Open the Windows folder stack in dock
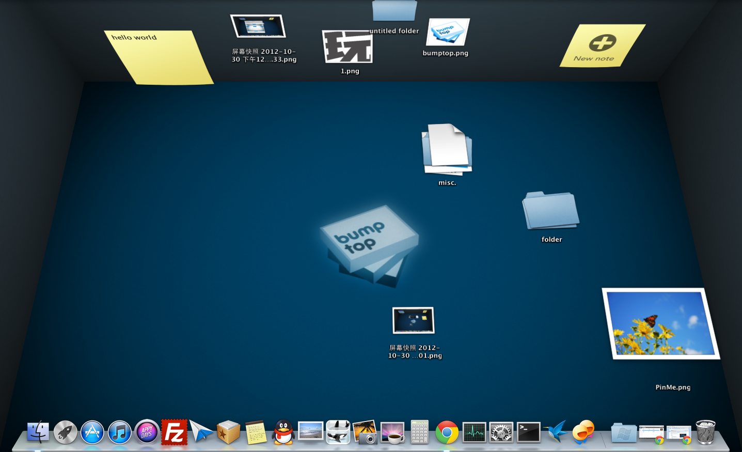The height and width of the screenshot is (452, 742). click(624, 432)
